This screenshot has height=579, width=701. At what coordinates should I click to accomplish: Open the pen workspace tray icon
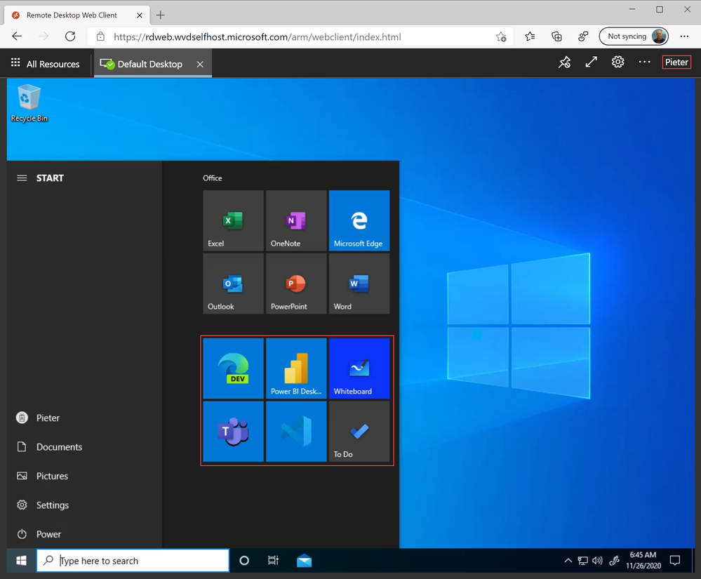(615, 560)
